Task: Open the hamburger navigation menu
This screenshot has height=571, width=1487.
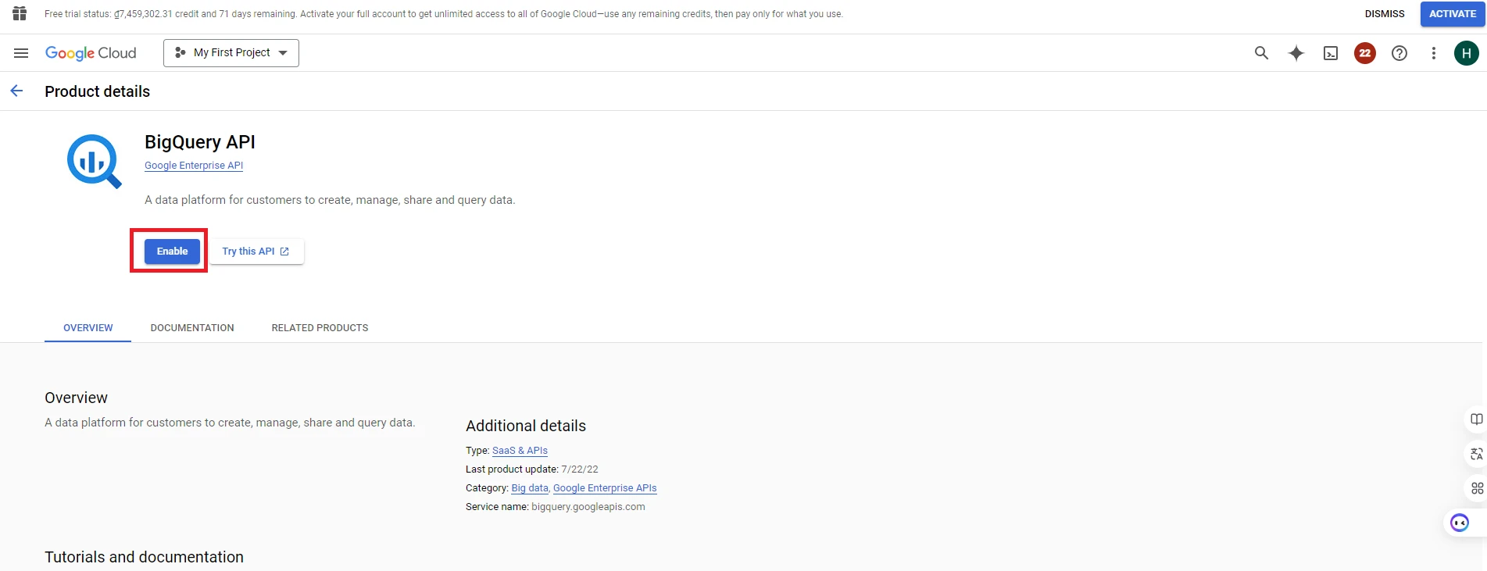Action: (x=21, y=53)
